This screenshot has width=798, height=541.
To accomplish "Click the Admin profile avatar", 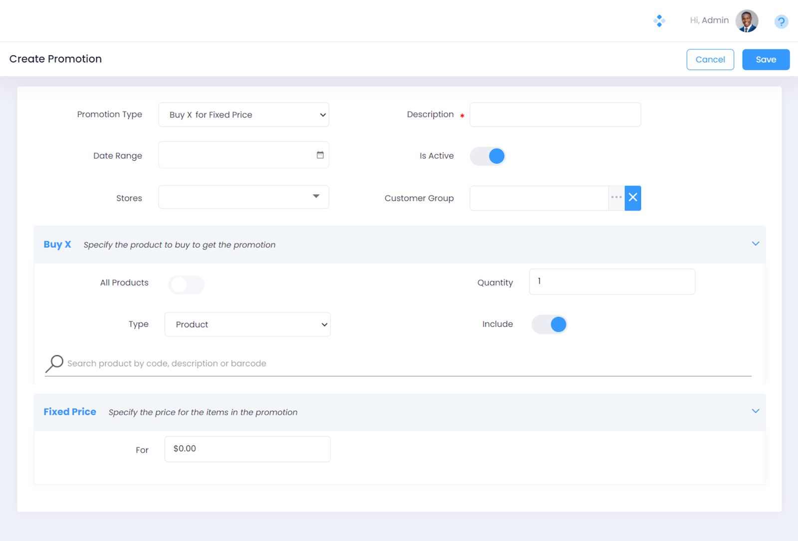I will tap(746, 21).
